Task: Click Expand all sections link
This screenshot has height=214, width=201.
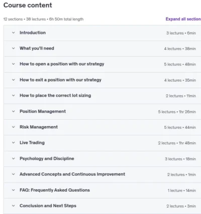Action: pyautogui.click(x=183, y=19)
